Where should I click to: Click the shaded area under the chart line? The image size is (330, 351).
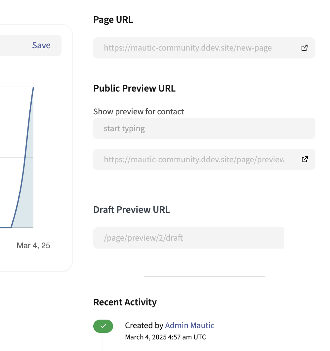point(28,205)
